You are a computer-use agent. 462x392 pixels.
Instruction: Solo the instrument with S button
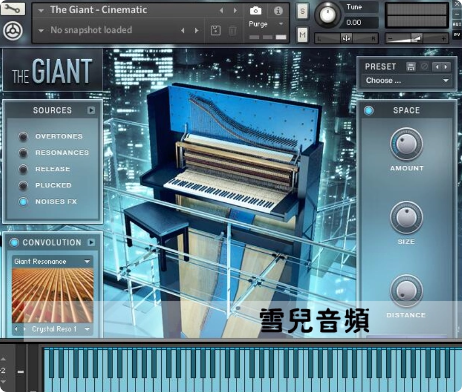(302, 11)
